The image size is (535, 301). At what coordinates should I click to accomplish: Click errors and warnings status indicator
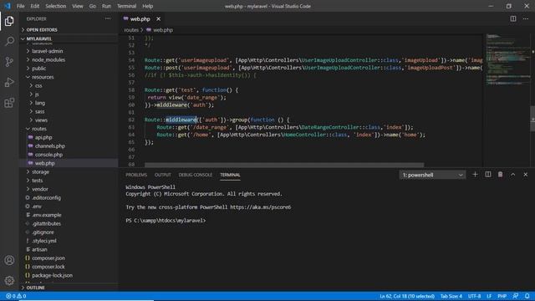point(16,296)
